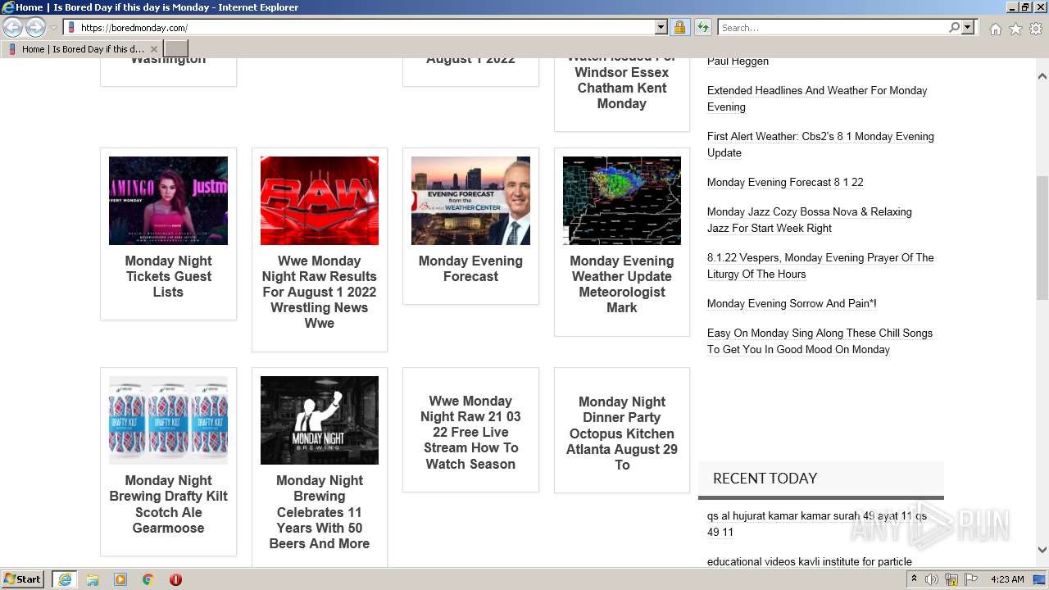This screenshot has width=1049, height=590.
Task: Go back with the browser Back arrow
Action: point(13,28)
